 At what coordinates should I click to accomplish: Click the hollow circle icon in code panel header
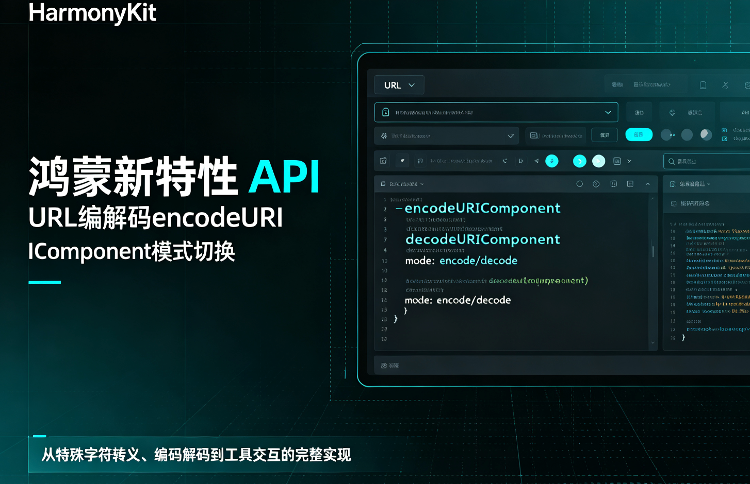tap(579, 184)
